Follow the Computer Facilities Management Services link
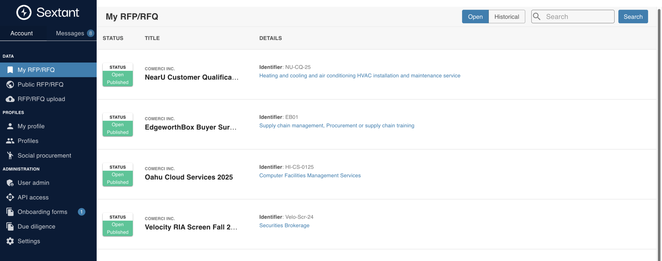 click(x=310, y=175)
